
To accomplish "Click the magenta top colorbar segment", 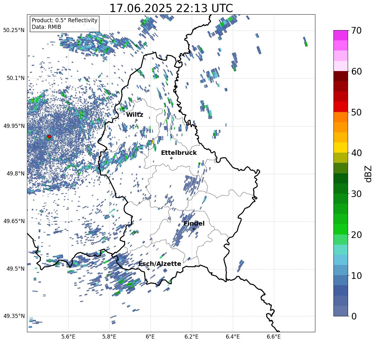I will pyautogui.click(x=341, y=35).
